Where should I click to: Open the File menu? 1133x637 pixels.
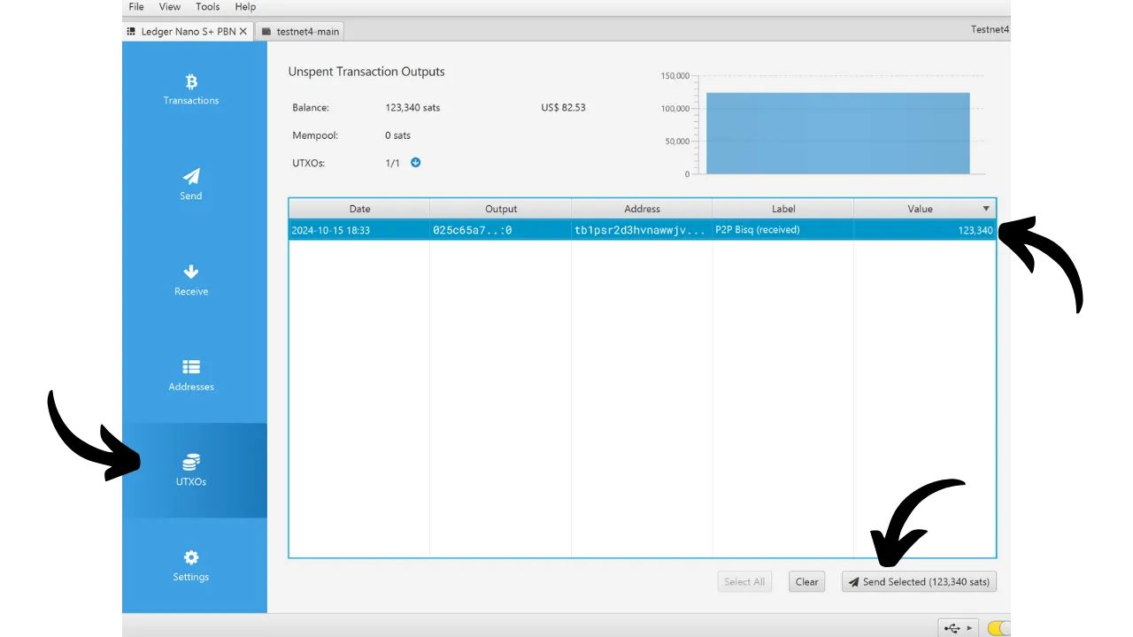[136, 7]
